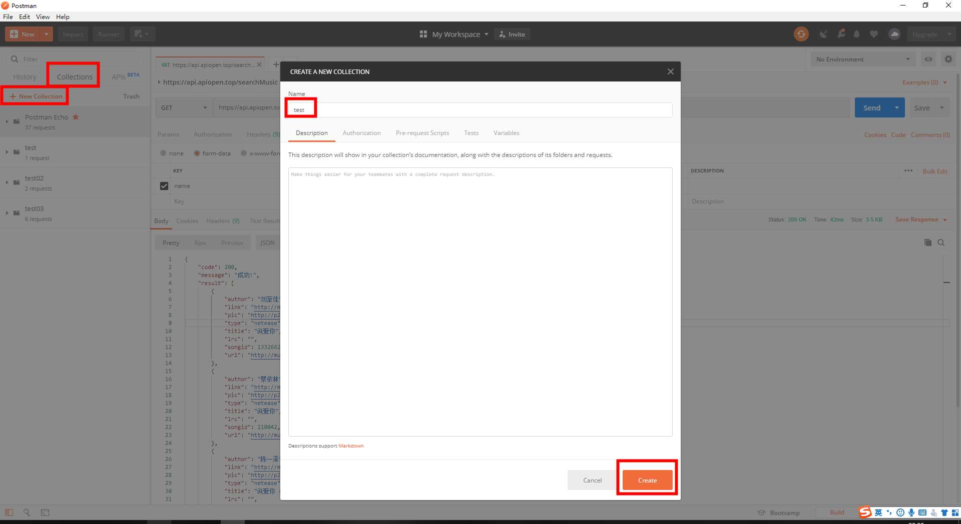Viewport: 961px width, 524px height.
Task: Select the none body radio button
Action: click(x=163, y=153)
